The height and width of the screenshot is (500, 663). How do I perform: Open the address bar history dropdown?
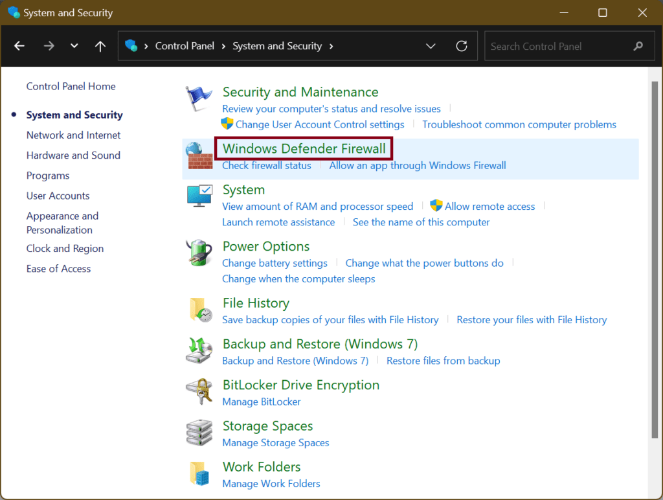tap(431, 45)
